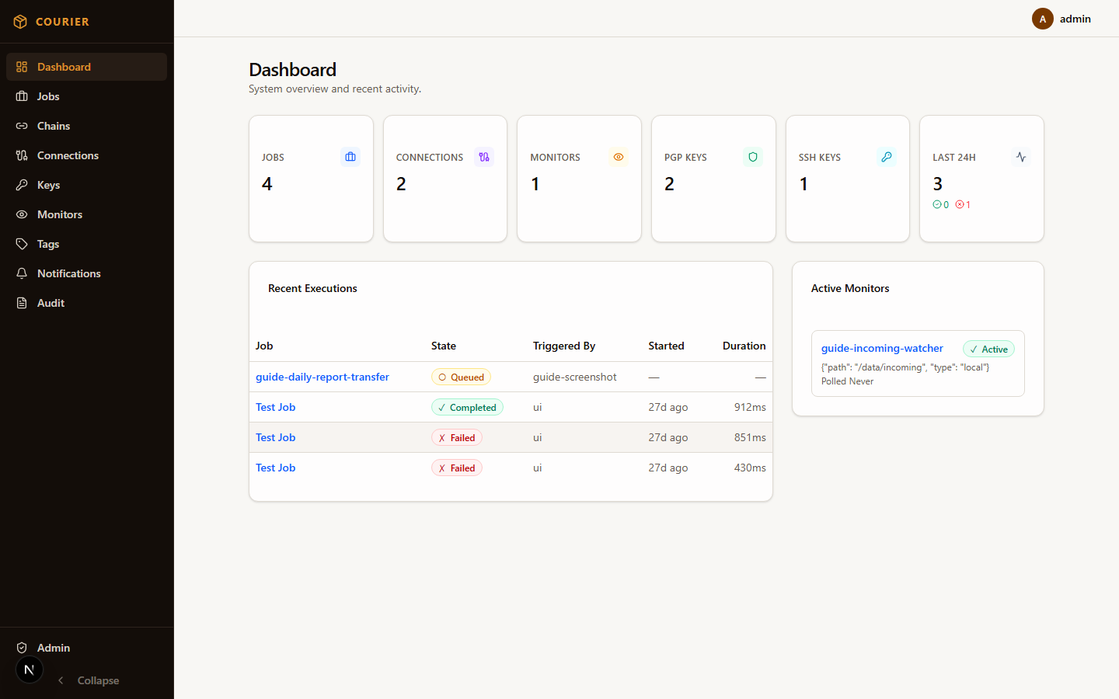
Task: Click the briefcase icon on the Jobs stat card
Action: point(350,157)
